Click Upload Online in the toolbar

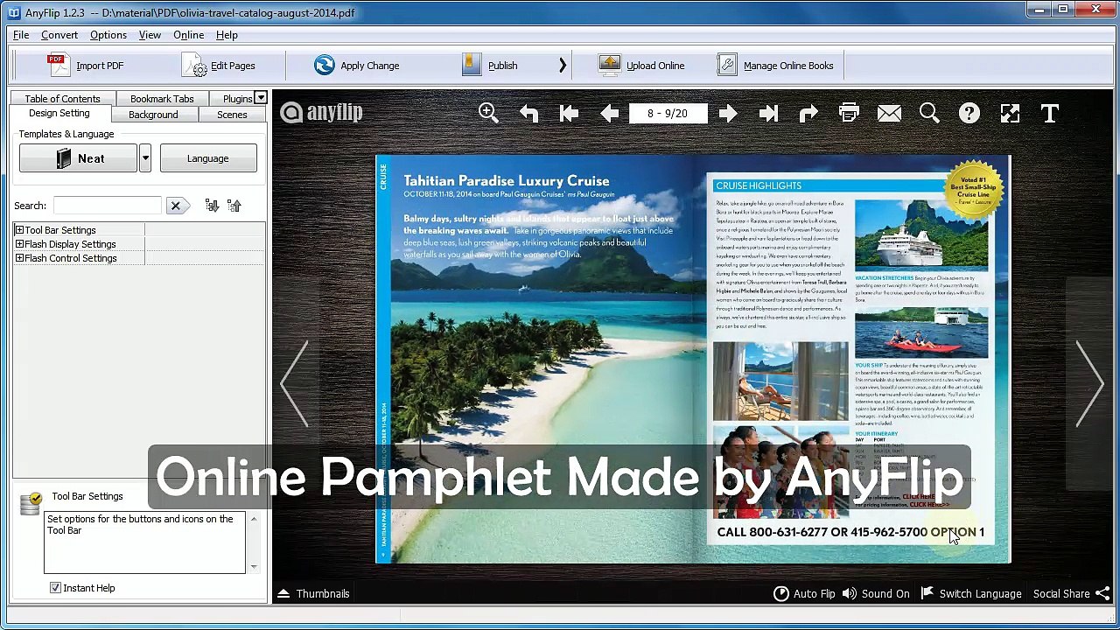click(x=641, y=66)
